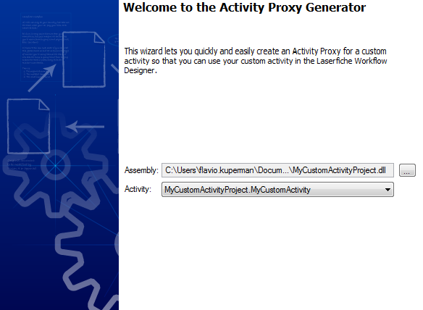The height and width of the screenshot is (310, 423).
Task: Click folded corner of the large document
Action: pyautogui.click(x=99, y=37)
